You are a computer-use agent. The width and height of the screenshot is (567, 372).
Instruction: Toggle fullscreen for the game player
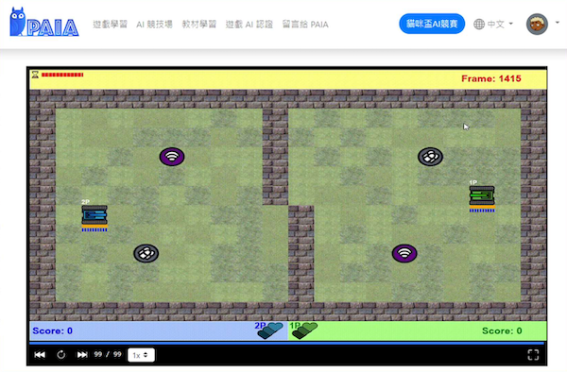[x=533, y=355]
